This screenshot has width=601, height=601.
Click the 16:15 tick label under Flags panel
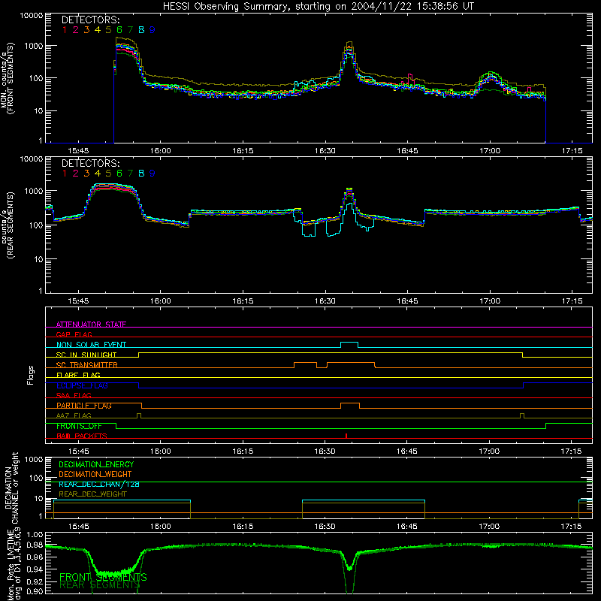pyautogui.click(x=243, y=452)
